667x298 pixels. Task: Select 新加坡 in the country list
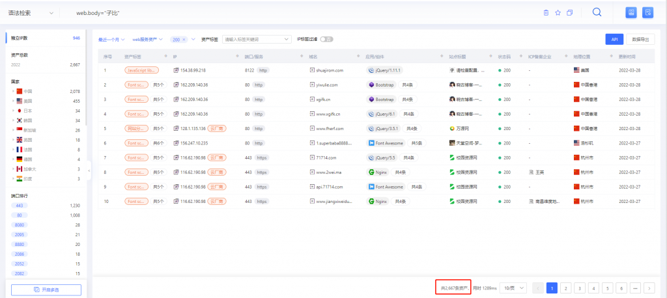point(29,130)
